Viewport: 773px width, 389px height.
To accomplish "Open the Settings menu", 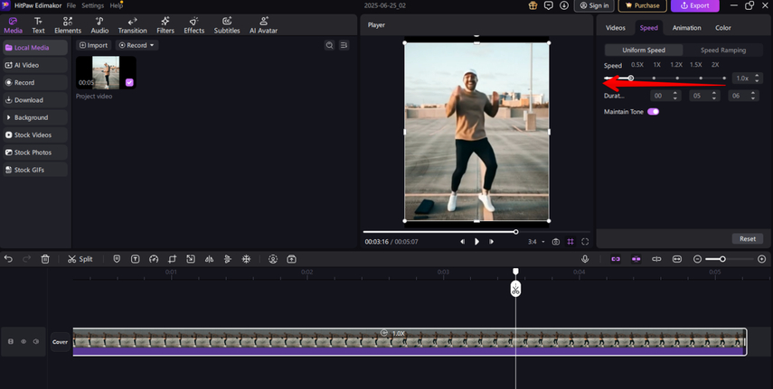I will click(x=93, y=5).
